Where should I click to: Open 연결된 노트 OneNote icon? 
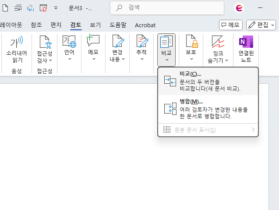pos(246,42)
